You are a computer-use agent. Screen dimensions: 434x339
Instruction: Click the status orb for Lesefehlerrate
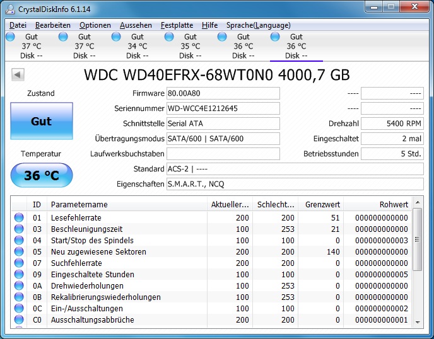click(19, 217)
